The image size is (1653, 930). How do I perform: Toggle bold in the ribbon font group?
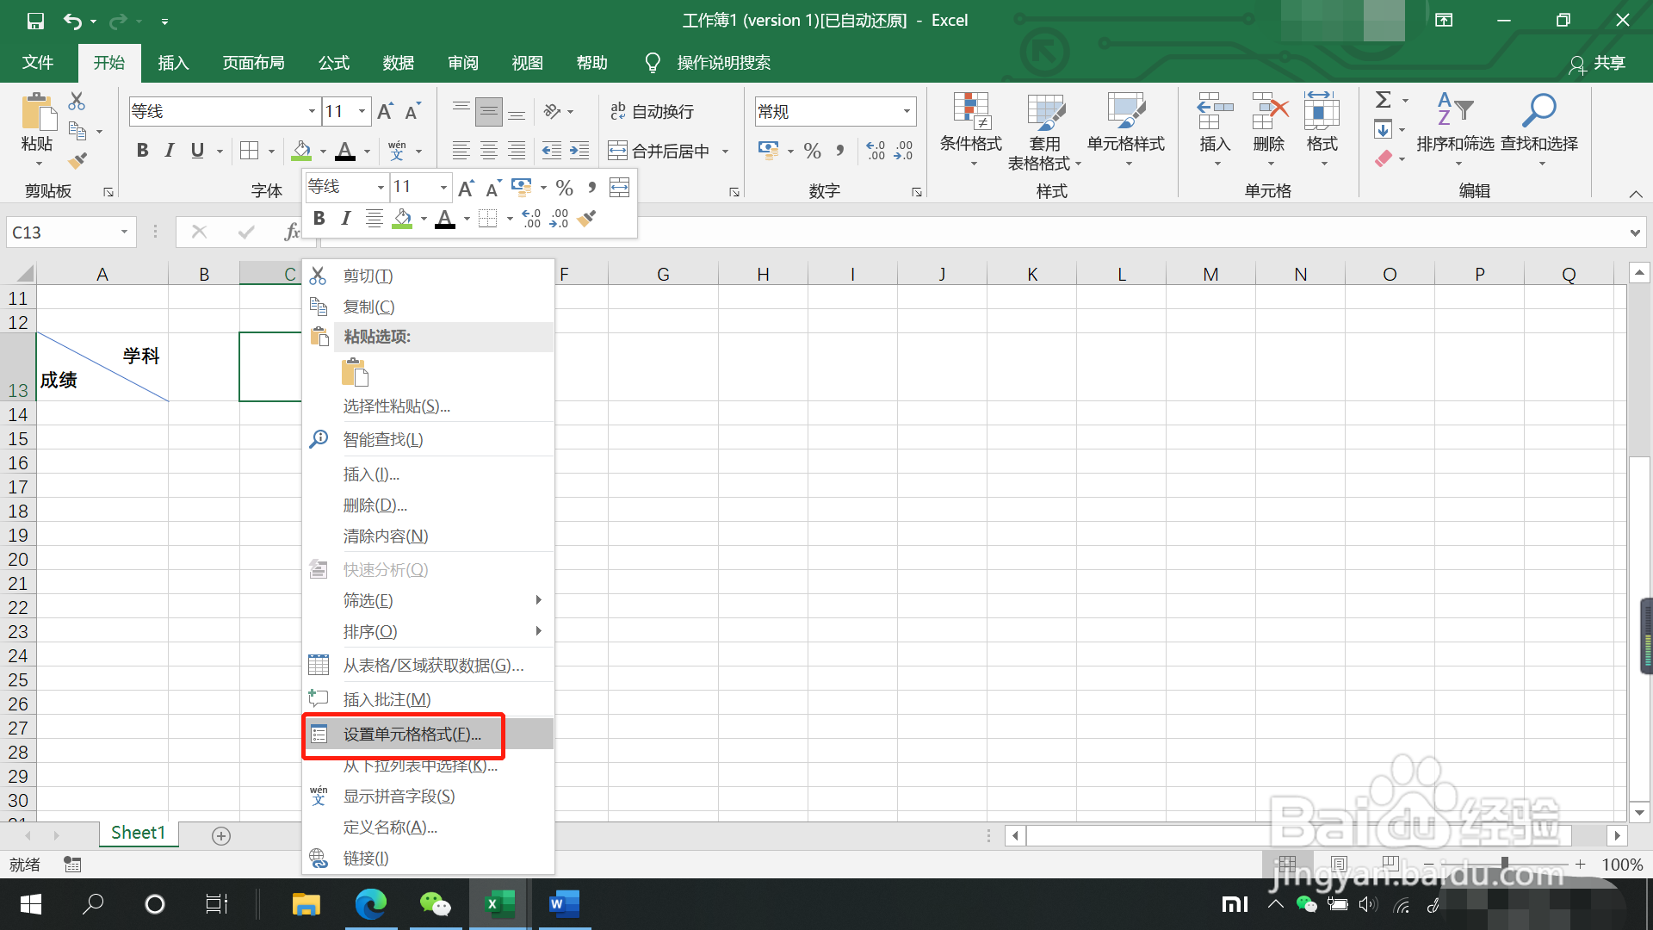(143, 151)
